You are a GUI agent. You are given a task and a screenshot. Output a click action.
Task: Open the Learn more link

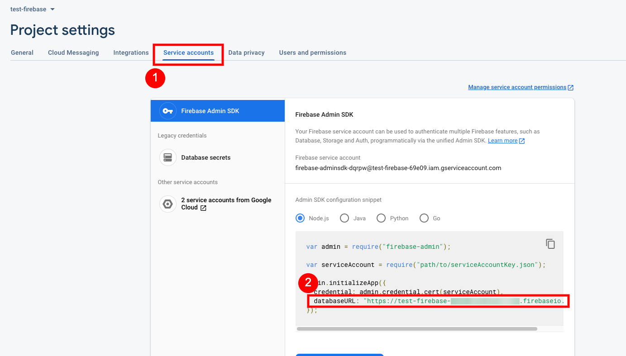[502, 141]
